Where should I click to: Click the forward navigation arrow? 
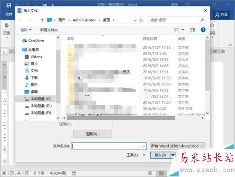coord(29,20)
